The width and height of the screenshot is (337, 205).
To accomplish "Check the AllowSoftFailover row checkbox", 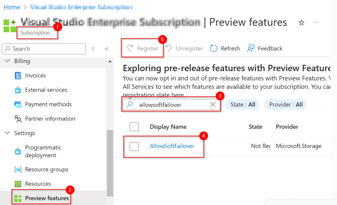I will pos(134,146).
